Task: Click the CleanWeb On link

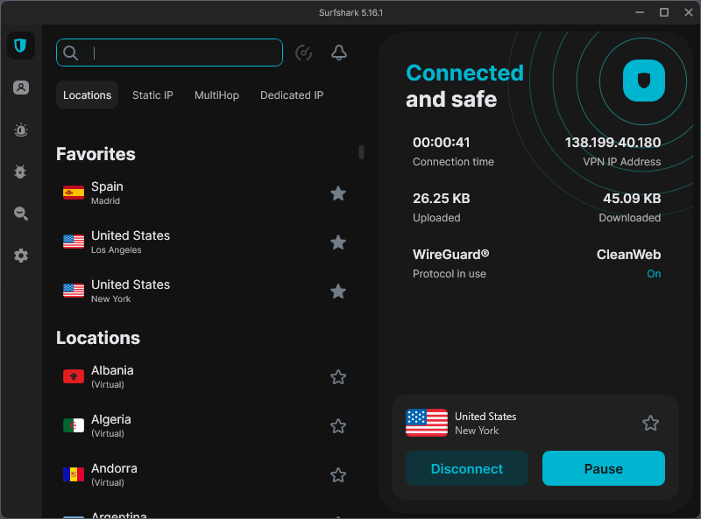Action: [654, 274]
